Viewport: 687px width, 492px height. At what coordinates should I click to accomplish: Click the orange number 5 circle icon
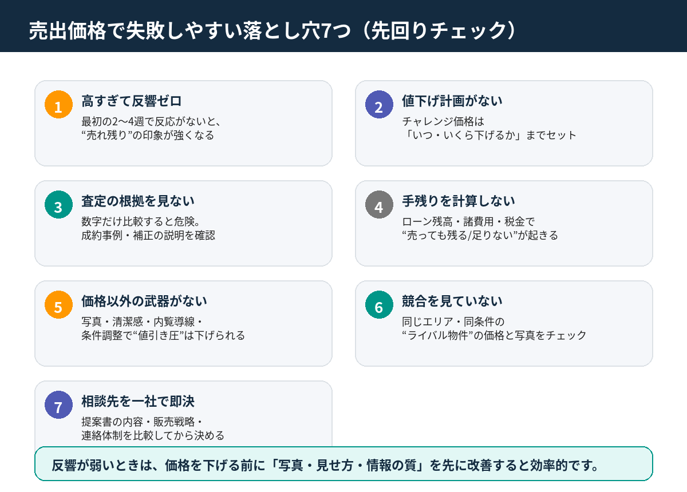click(58, 306)
